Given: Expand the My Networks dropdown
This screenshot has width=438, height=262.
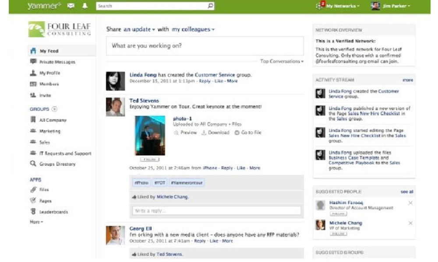Looking at the screenshot, I should click(x=343, y=6).
